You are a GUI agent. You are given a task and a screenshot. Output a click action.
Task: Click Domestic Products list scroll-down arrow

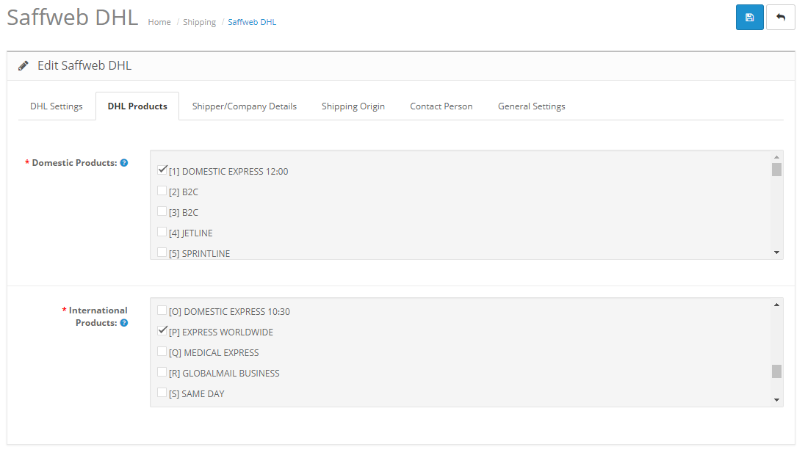pyautogui.click(x=777, y=252)
